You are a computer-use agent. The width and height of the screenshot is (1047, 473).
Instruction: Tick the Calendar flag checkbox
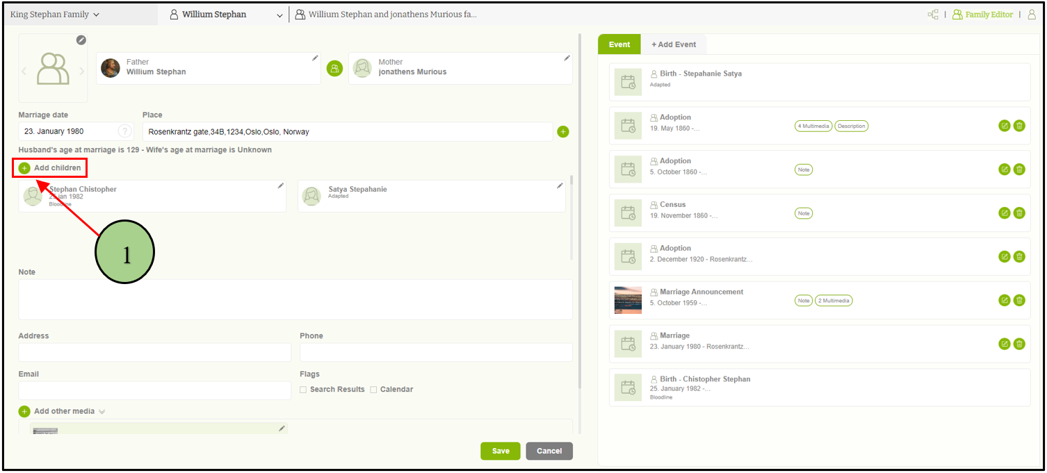[x=373, y=390]
